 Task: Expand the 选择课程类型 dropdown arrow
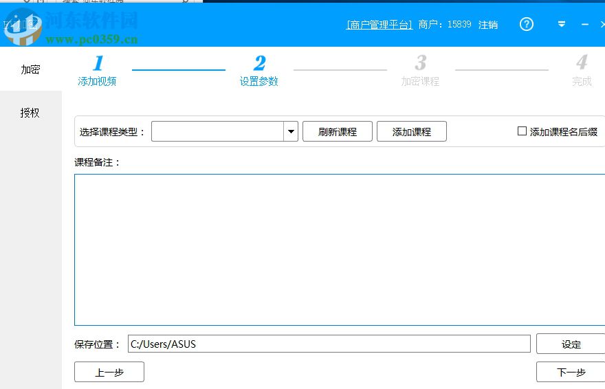(291, 131)
